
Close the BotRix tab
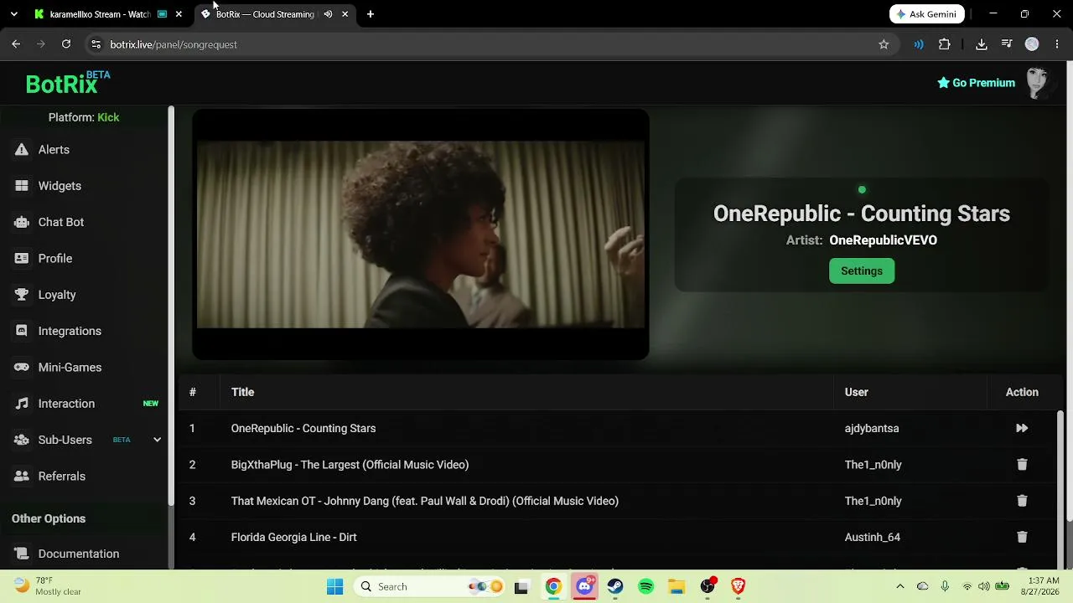pos(345,14)
